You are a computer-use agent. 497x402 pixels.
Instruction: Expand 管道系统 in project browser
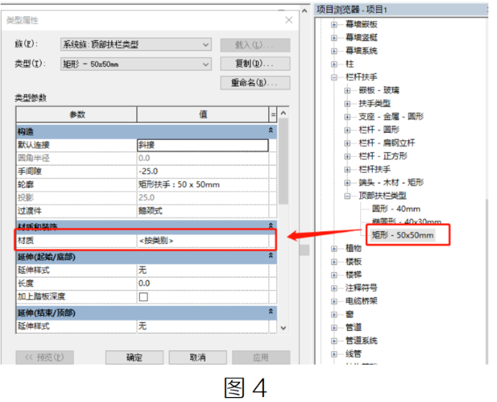click(x=333, y=341)
